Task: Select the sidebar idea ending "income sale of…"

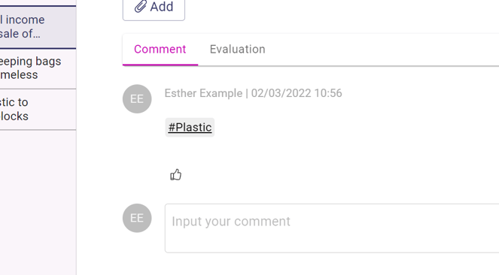Action: click(38, 27)
